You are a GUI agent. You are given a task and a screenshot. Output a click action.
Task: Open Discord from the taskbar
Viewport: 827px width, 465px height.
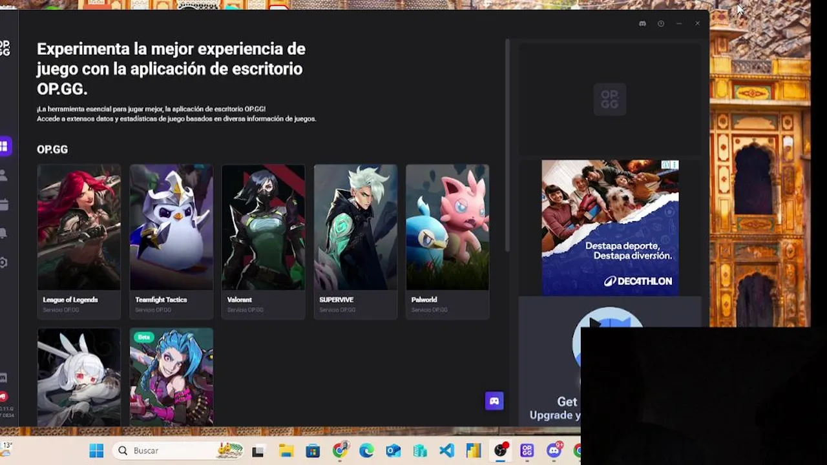(554, 451)
